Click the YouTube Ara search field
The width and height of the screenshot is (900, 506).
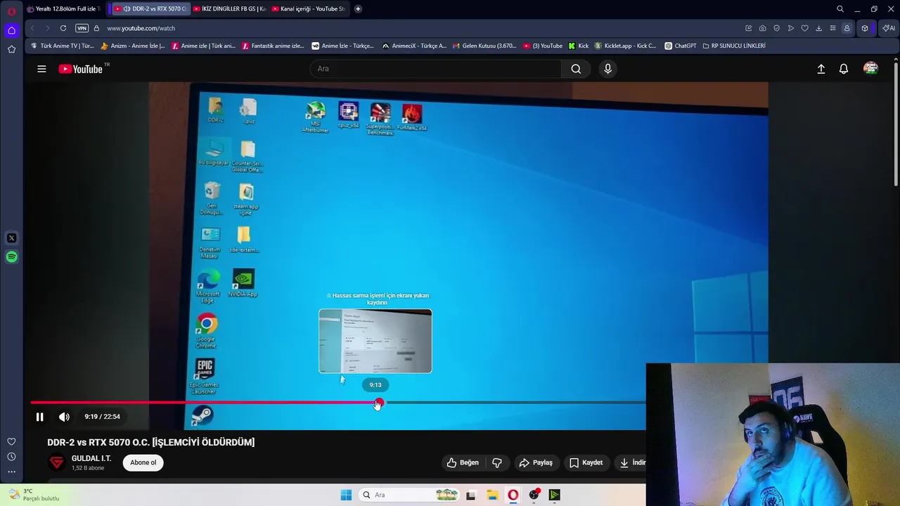tap(436, 69)
